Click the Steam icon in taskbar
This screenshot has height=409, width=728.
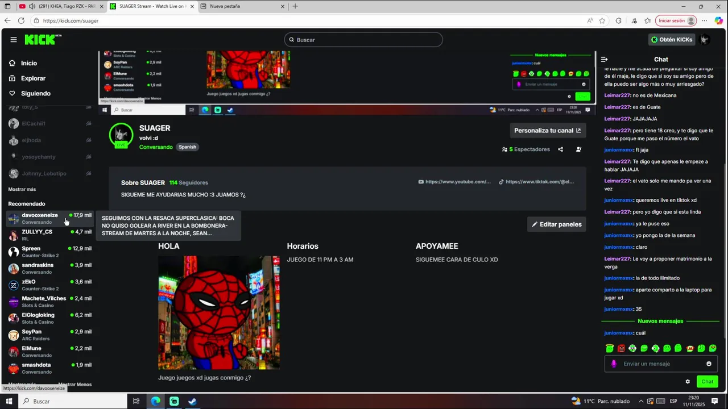(192, 401)
